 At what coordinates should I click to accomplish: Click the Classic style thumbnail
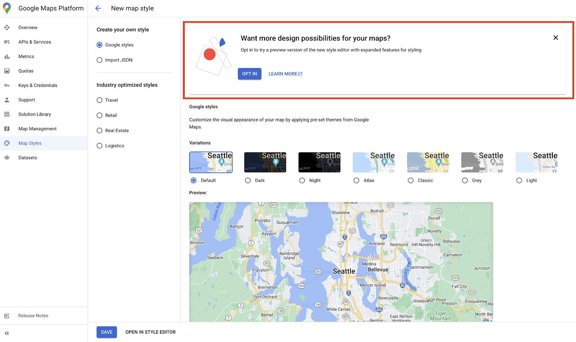[428, 162]
